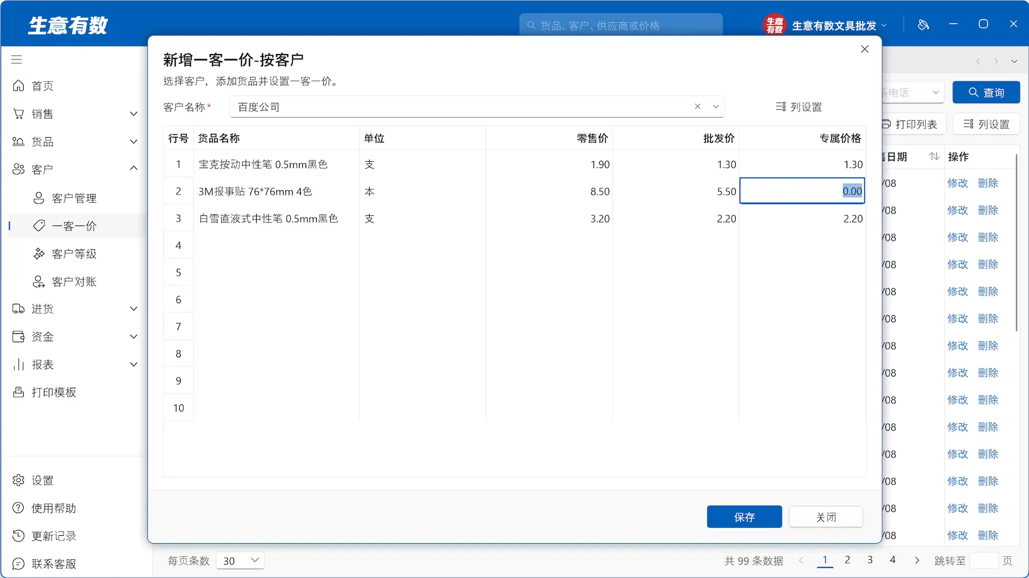Toggle the hamburger sidebar menu icon
The image size is (1029, 578).
(x=17, y=59)
